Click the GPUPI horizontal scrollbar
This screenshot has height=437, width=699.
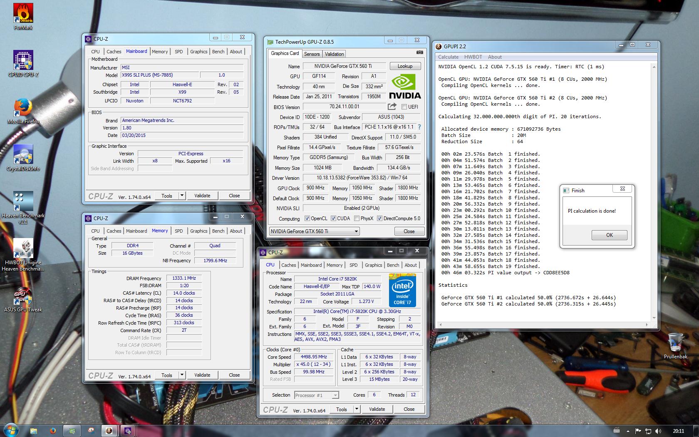point(543,325)
